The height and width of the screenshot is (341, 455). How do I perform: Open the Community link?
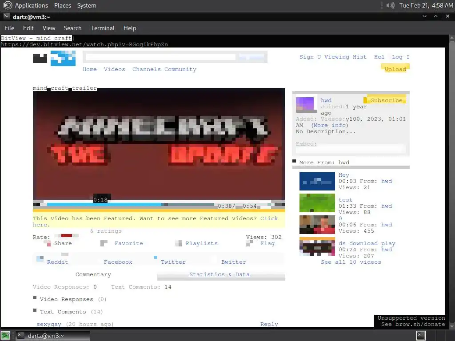tap(180, 69)
